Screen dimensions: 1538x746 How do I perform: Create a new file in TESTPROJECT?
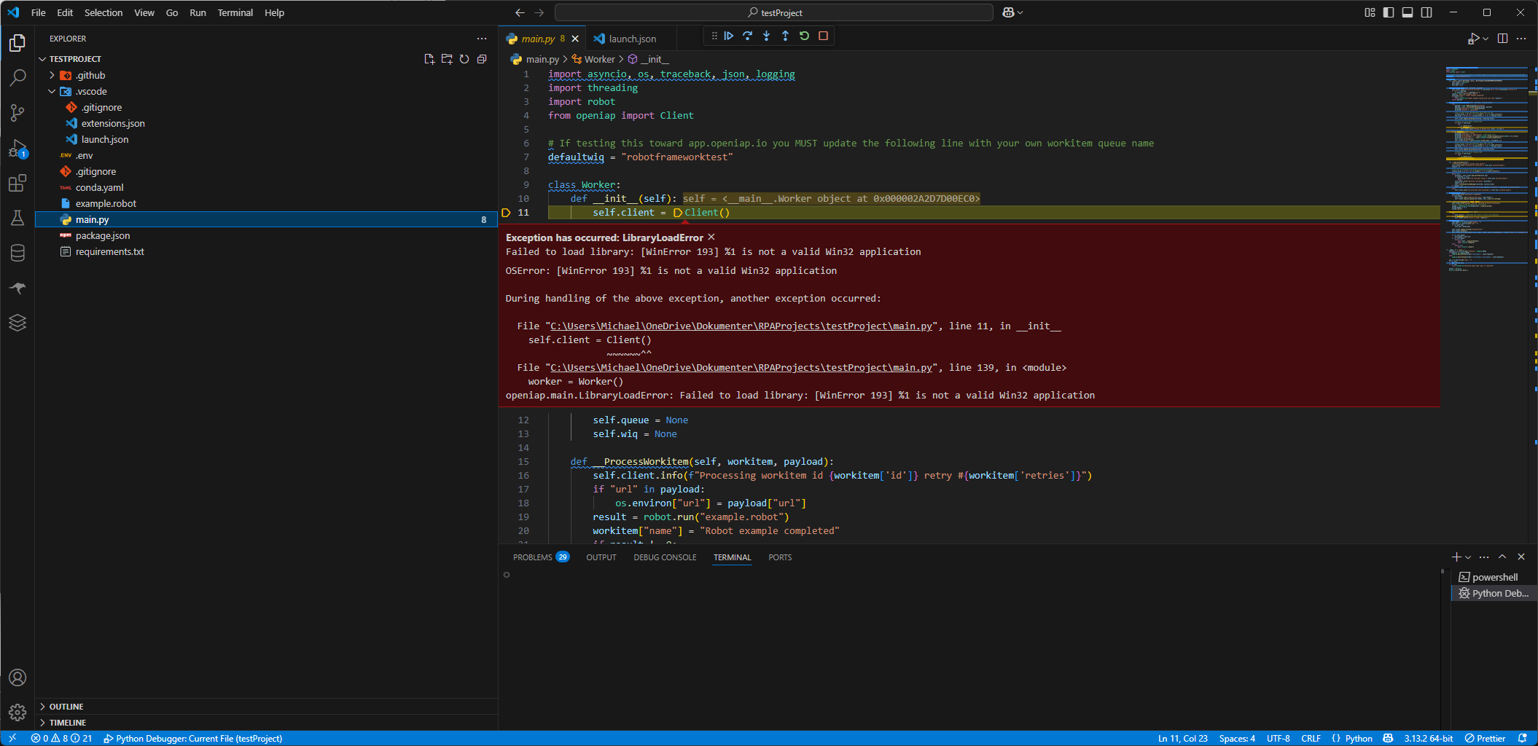pyautogui.click(x=429, y=59)
